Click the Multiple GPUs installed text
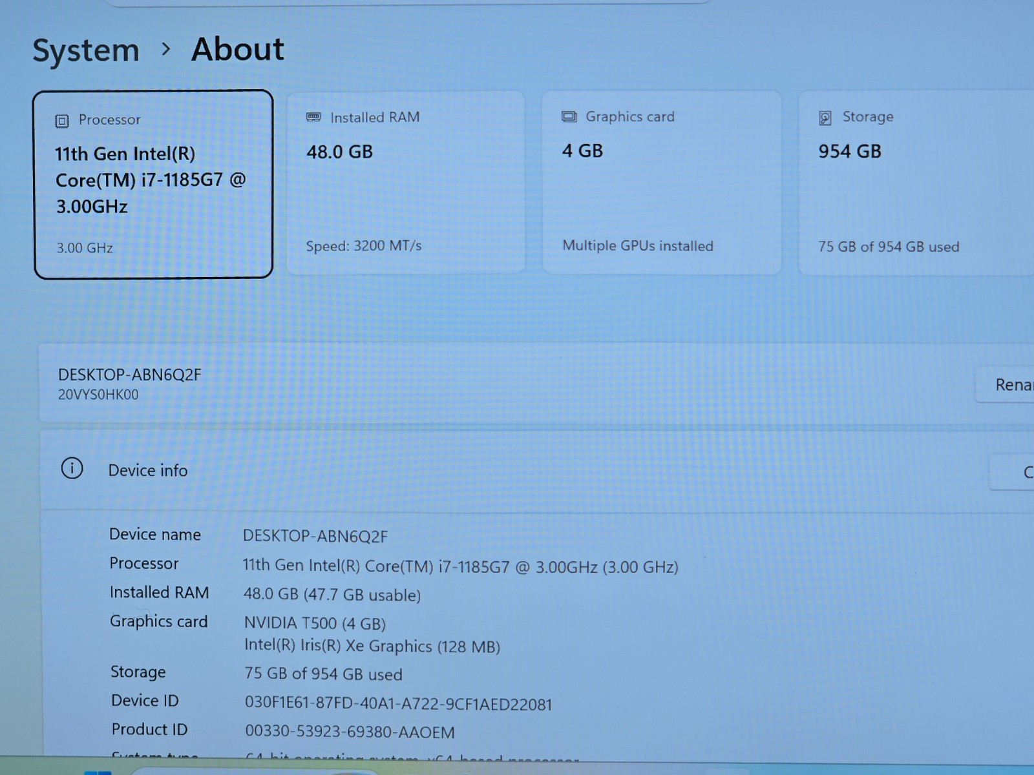Image resolution: width=1034 pixels, height=775 pixels. pyautogui.click(x=638, y=246)
